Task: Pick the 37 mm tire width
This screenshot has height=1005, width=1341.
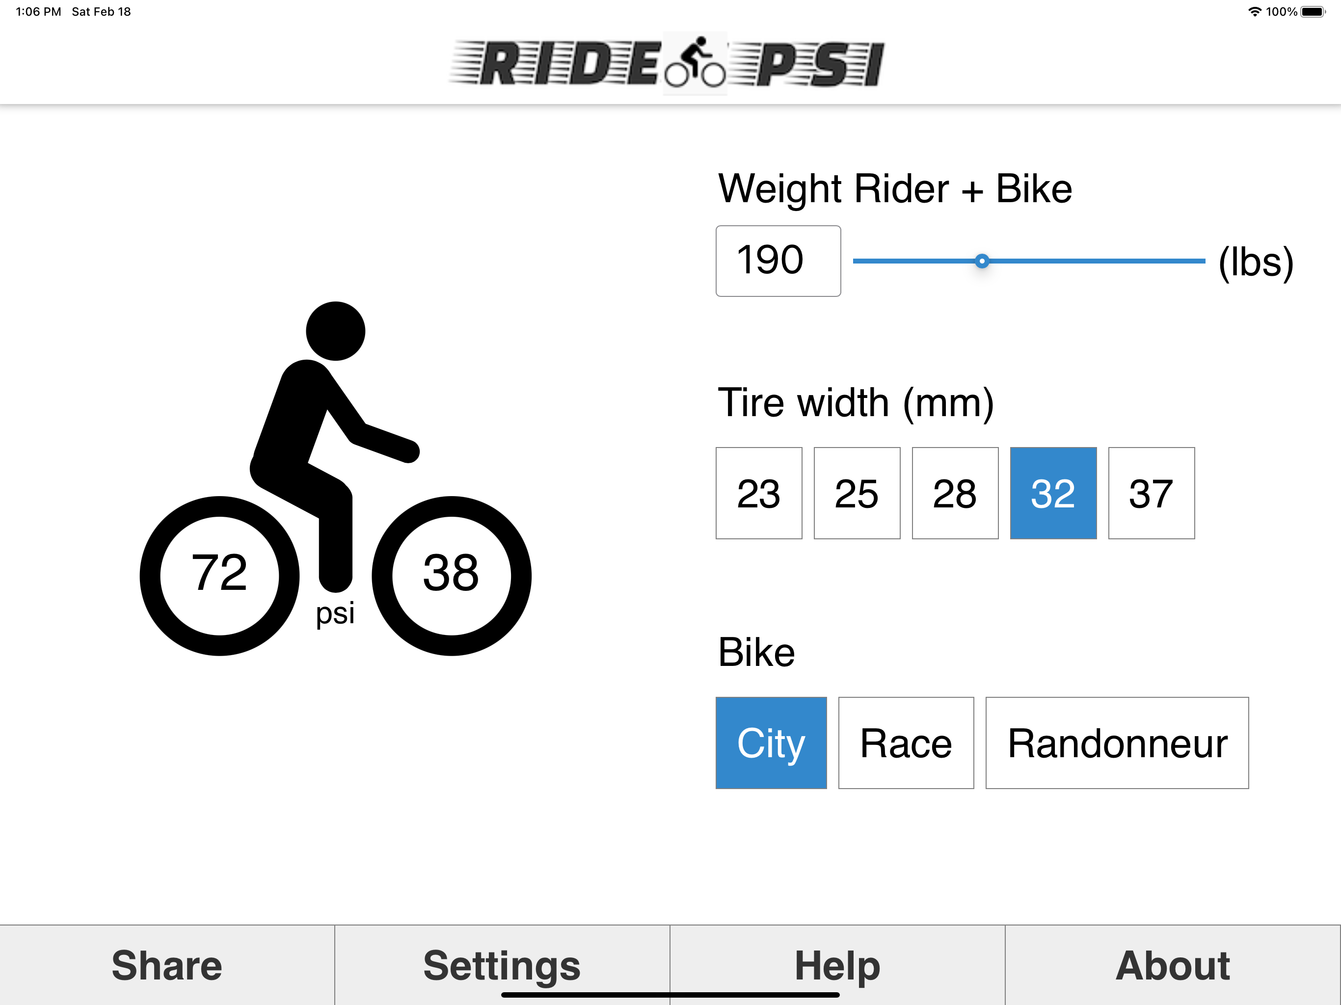Action: click(1151, 493)
